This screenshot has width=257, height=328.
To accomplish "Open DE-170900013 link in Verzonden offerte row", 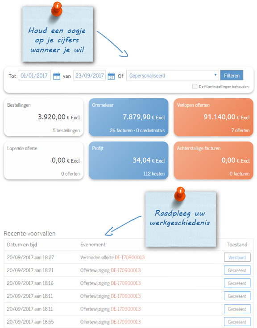I will click(130, 257).
